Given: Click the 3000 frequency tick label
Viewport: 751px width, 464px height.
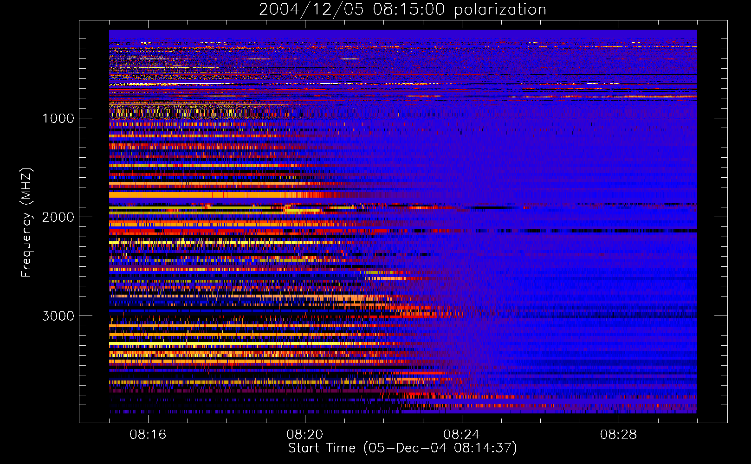Looking at the screenshot, I should click(58, 316).
